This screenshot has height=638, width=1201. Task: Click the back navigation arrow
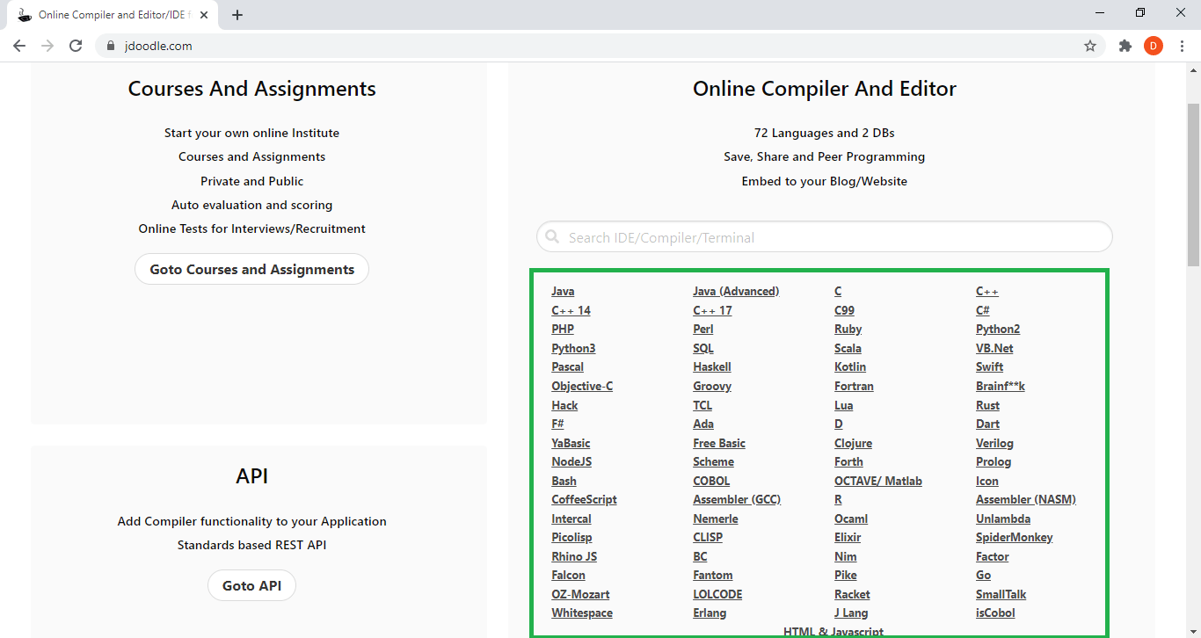pos(19,46)
